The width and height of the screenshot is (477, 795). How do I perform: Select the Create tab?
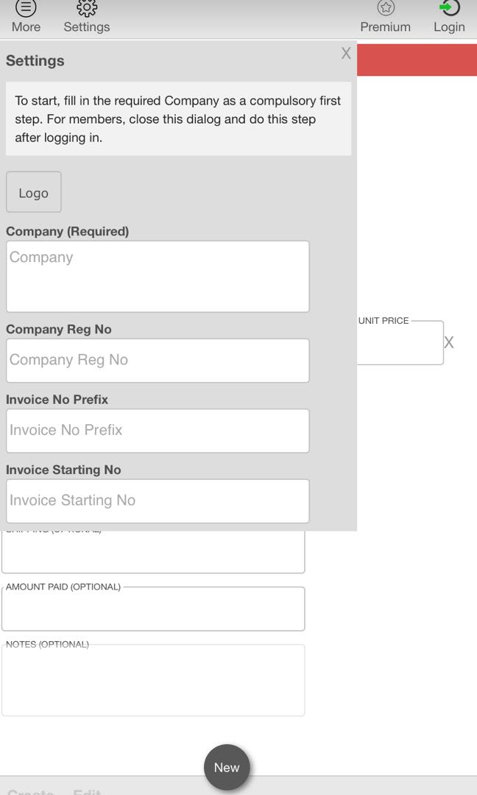[32, 791]
